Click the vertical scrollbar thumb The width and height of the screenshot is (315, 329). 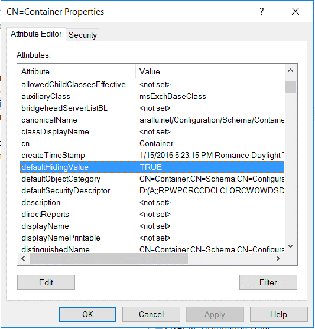(290, 87)
